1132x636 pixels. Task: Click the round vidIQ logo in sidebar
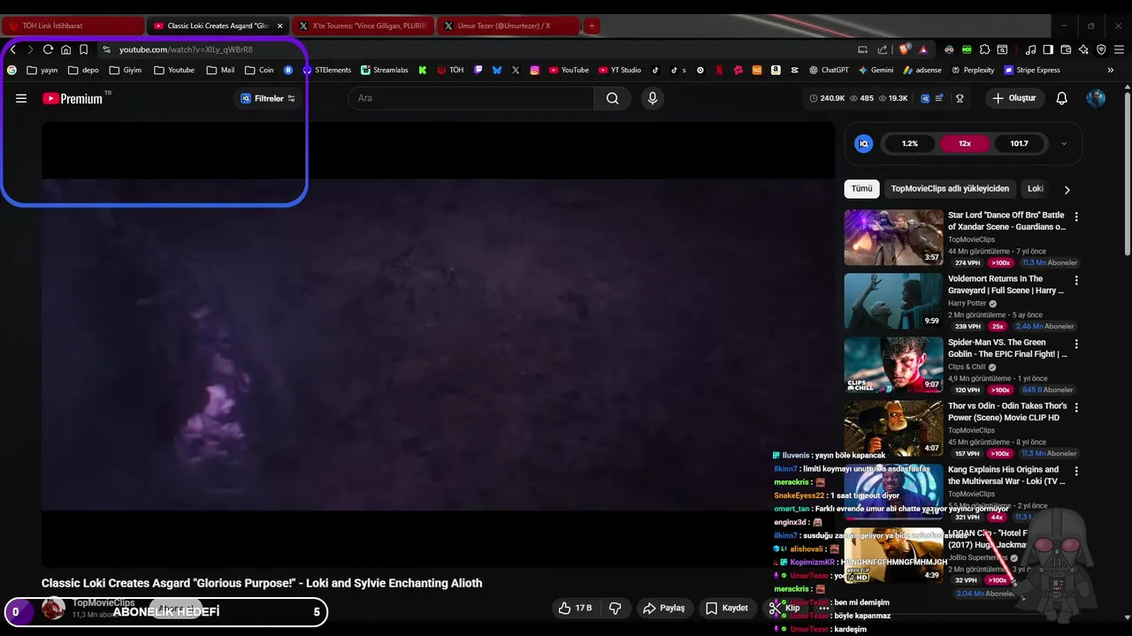864,143
